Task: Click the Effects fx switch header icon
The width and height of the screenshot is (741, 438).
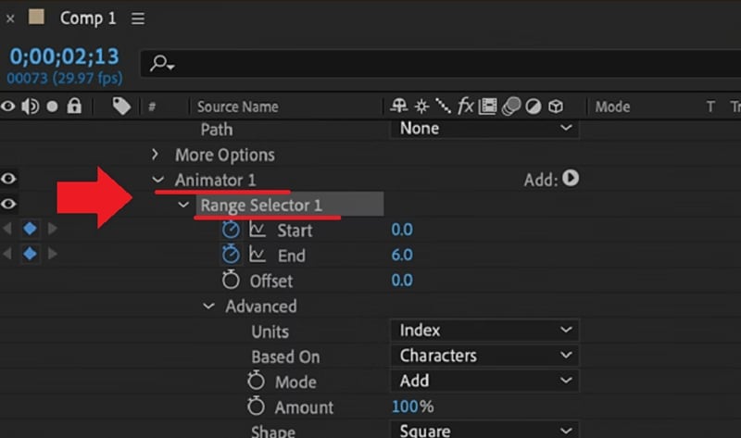Action: (x=466, y=106)
